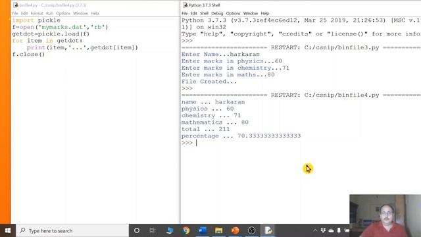Open Help menu in Python Shell

point(264,13)
